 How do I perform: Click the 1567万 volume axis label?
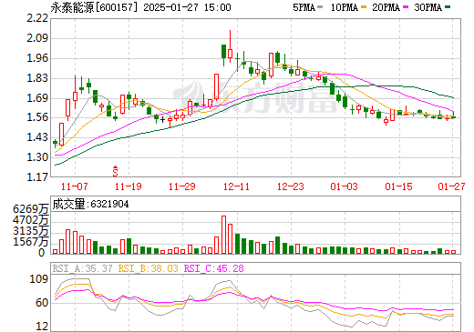tap(31, 242)
